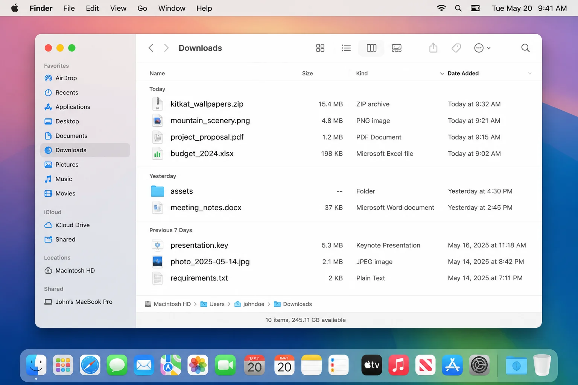This screenshot has width=578, height=385.
Task: Select kitkat_wallpapers.zip file
Action: (339, 104)
